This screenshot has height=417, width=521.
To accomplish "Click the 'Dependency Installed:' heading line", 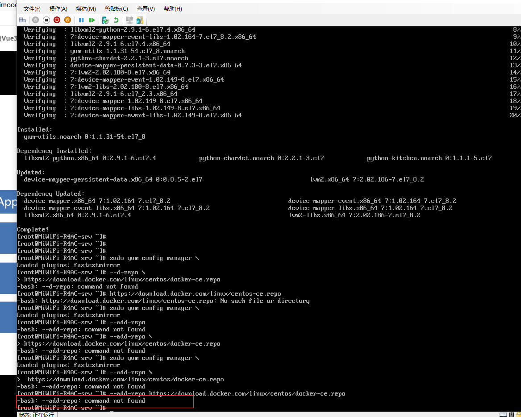I will [54, 151].
